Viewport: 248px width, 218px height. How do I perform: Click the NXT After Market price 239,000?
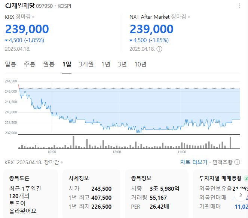(151, 29)
